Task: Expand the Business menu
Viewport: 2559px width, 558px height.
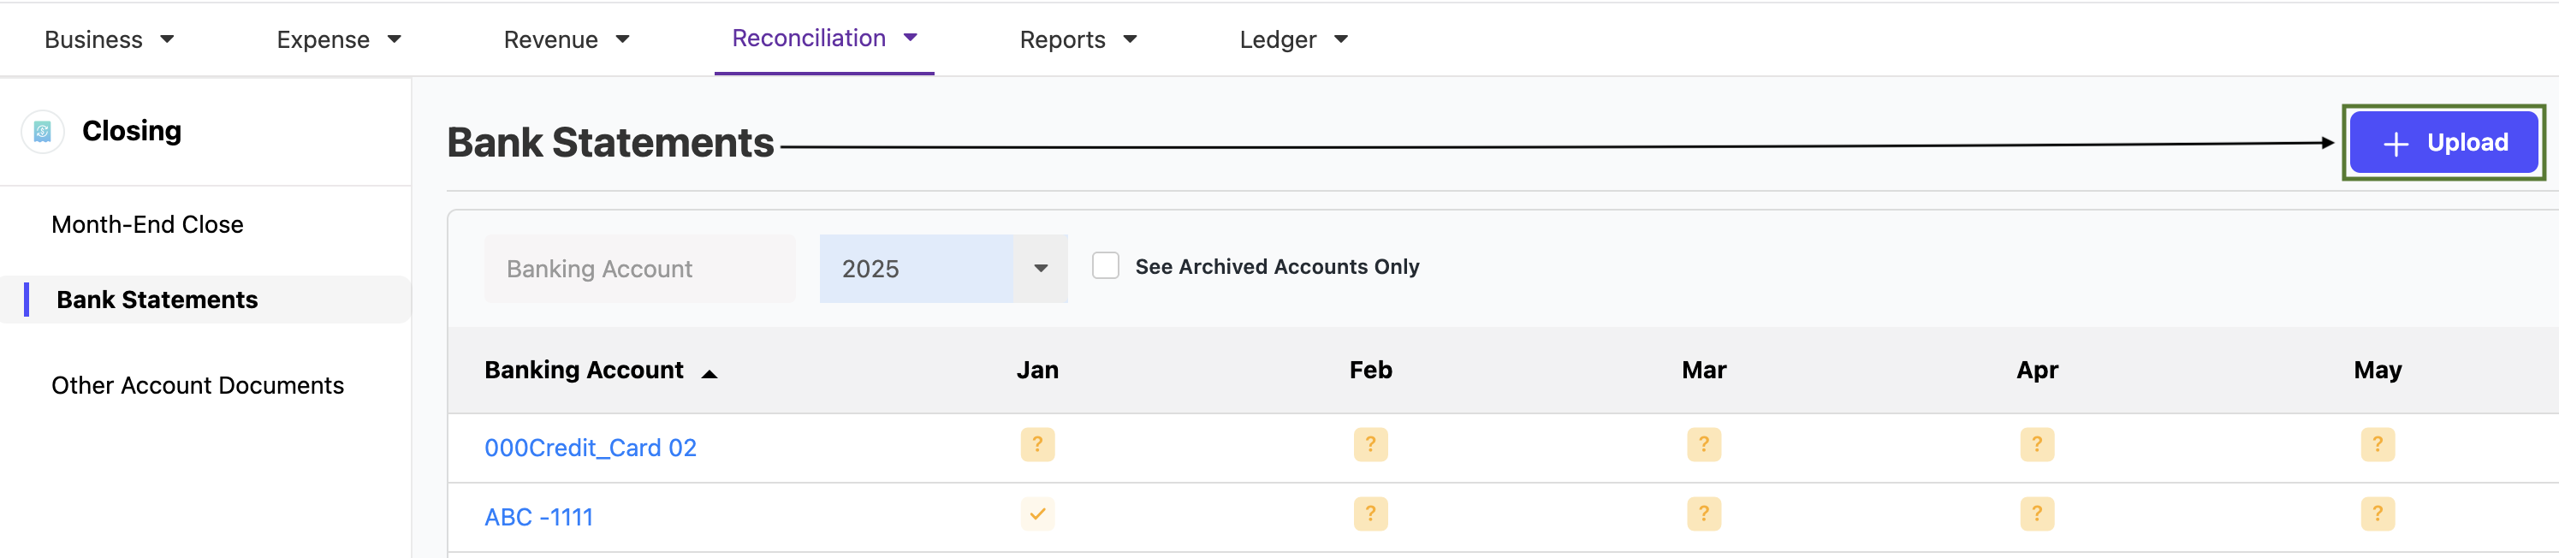Action: click(110, 39)
